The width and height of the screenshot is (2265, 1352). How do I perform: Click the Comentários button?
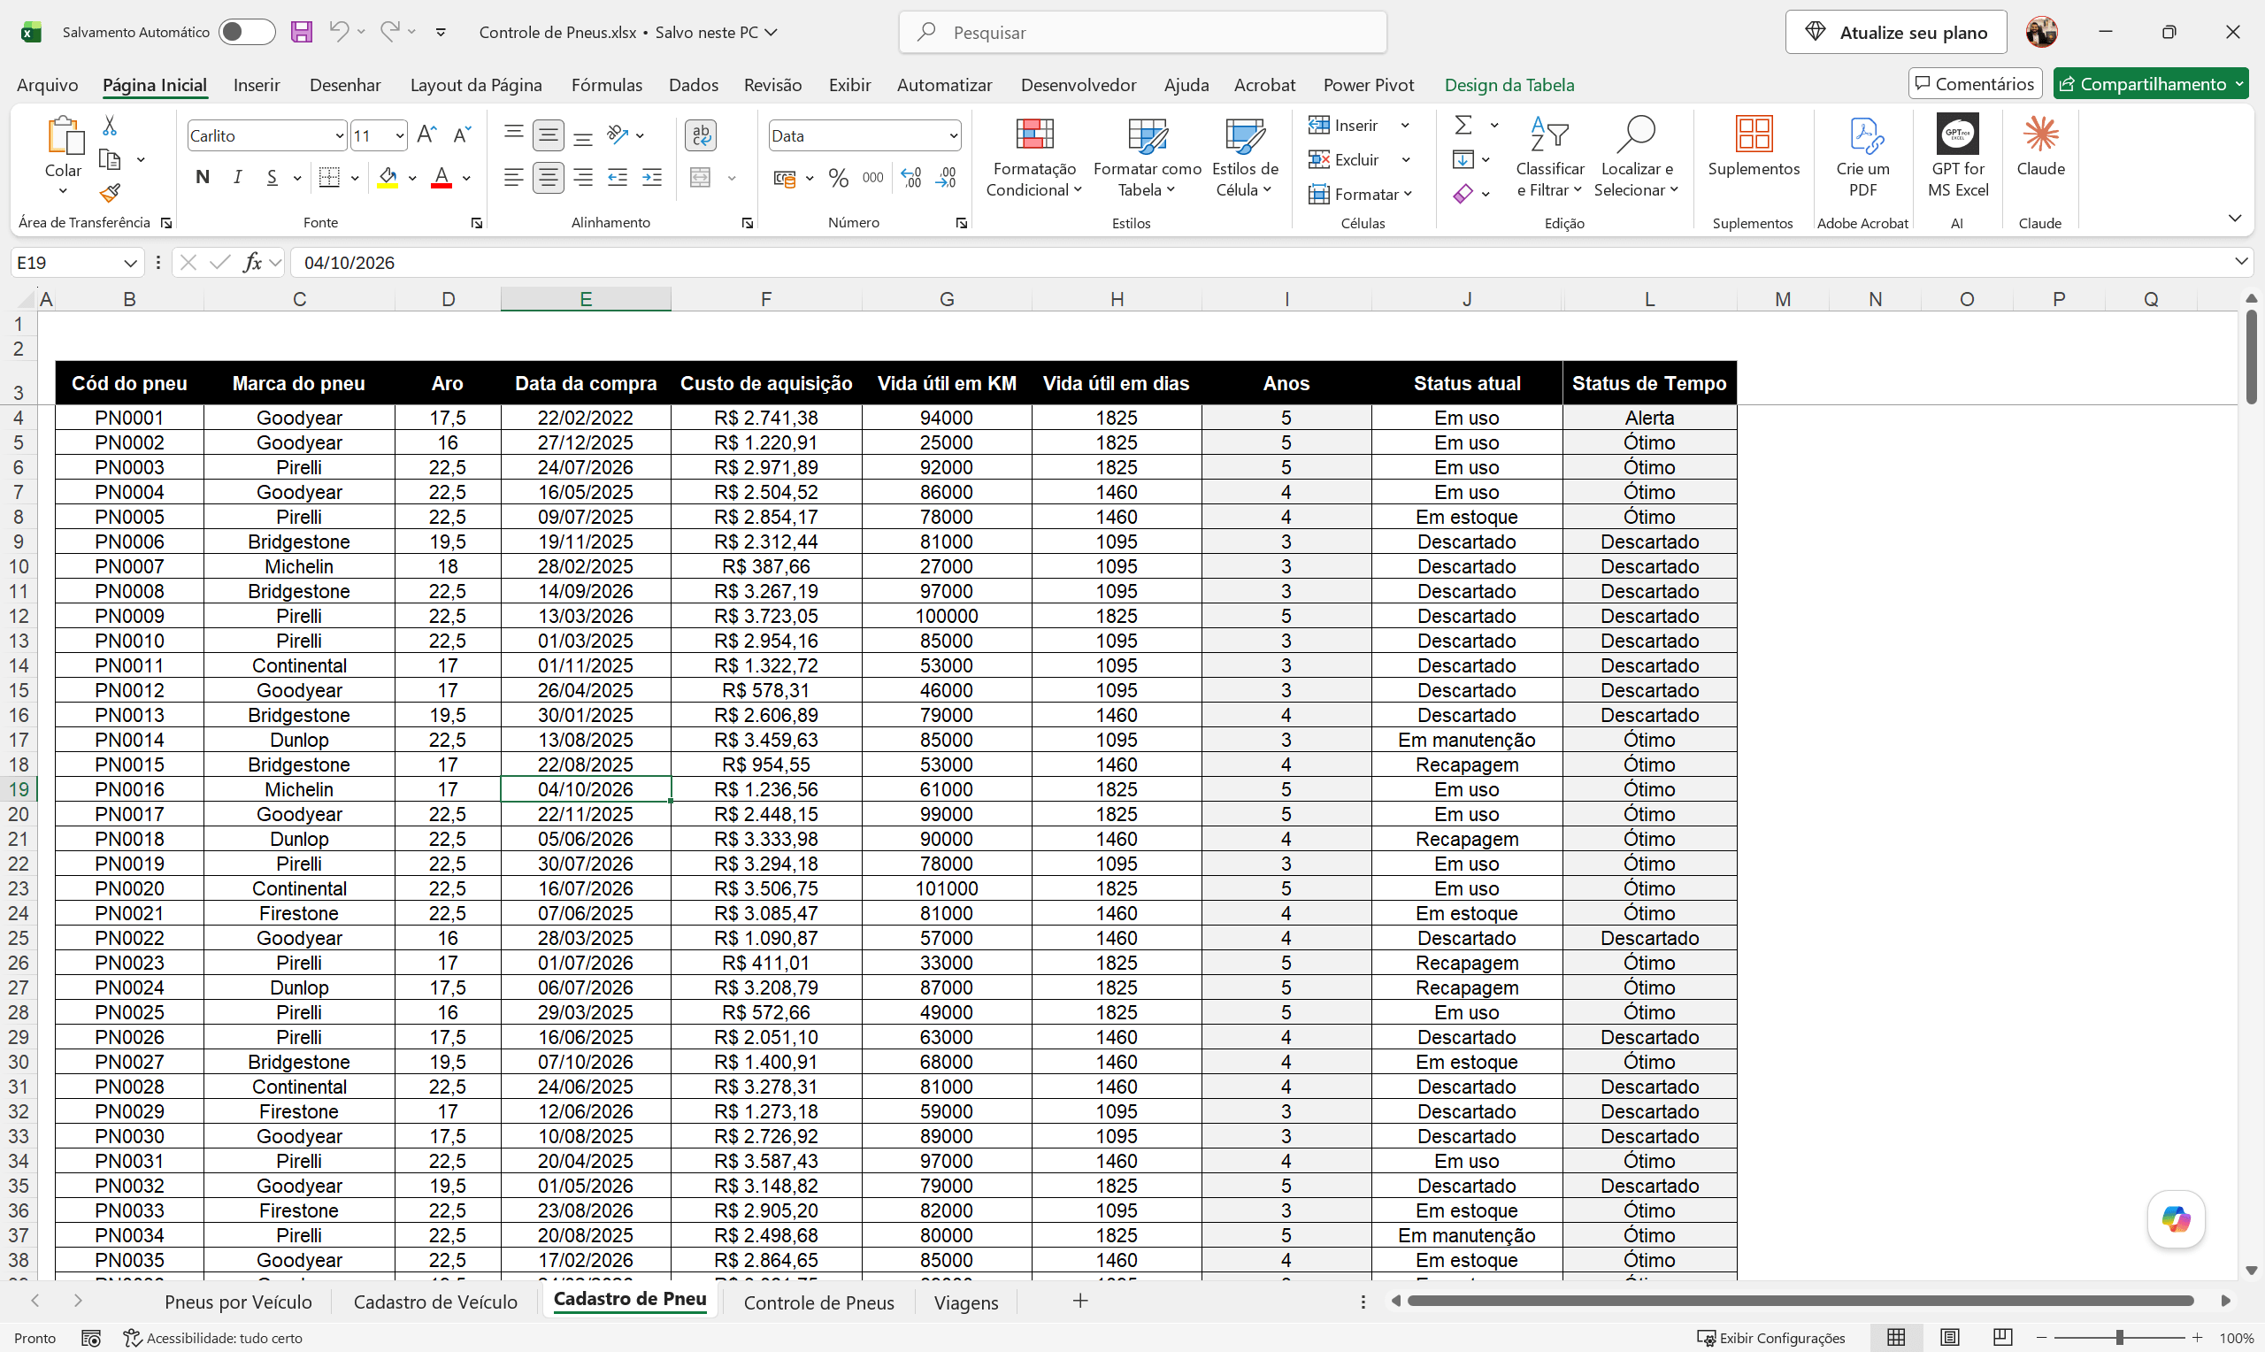click(x=1975, y=84)
